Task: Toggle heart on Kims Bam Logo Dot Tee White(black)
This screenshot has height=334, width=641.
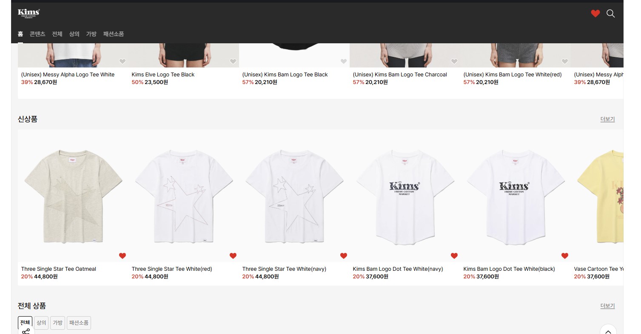Action: tap(565, 255)
